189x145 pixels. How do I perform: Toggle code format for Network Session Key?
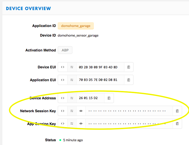click(63, 111)
